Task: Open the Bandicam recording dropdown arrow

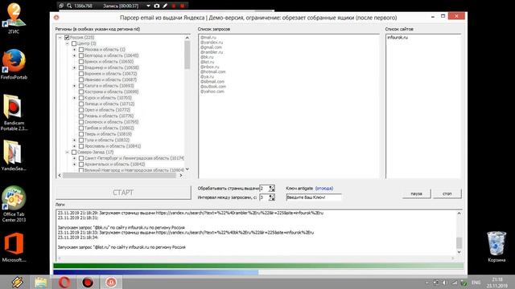Action: point(148,6)
